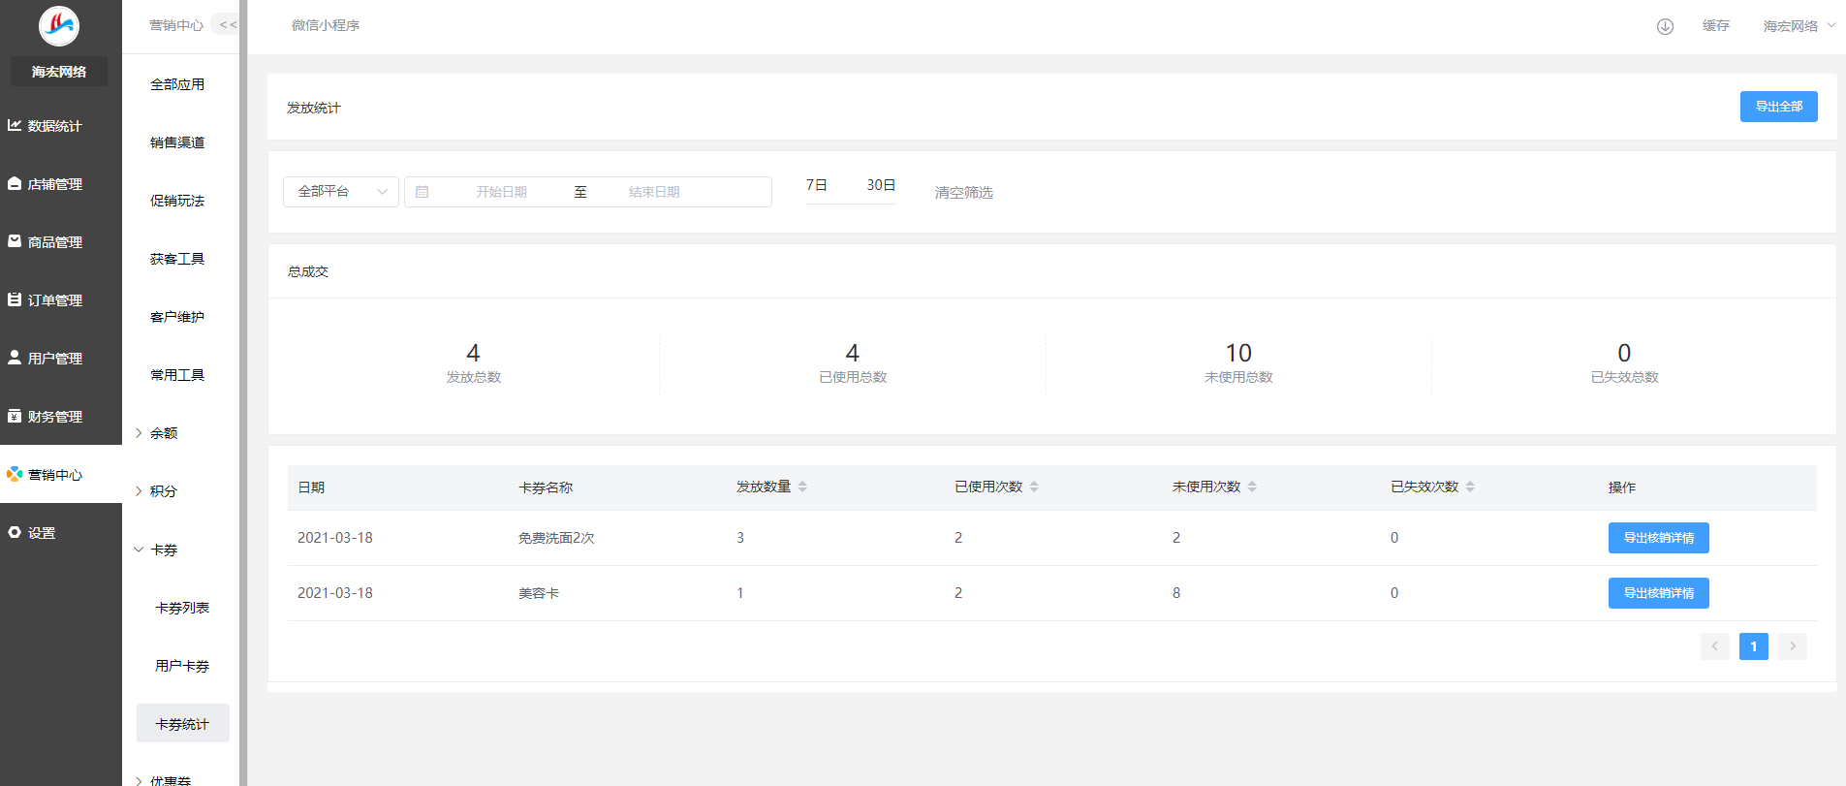This screenshot has height=786, width=1846.
Task: Open 促销玩法 menu item
Action: click(x=177, y=201)
